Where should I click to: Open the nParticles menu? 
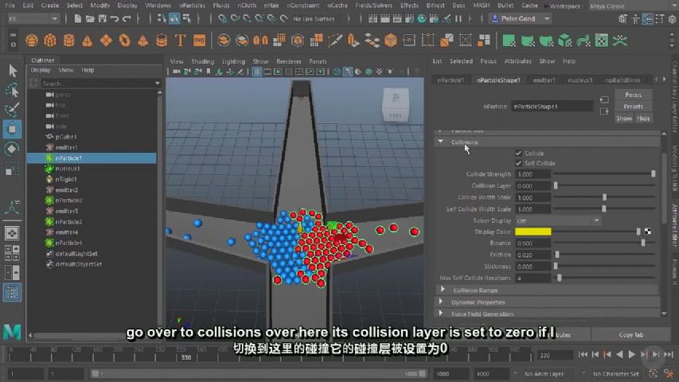click(x=193, y=6)
